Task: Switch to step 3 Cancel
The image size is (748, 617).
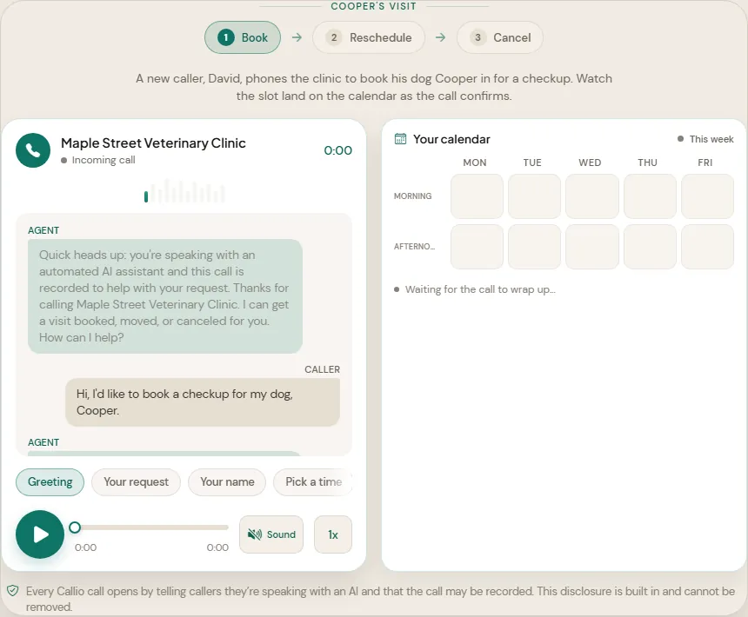Action: point(500,37)
